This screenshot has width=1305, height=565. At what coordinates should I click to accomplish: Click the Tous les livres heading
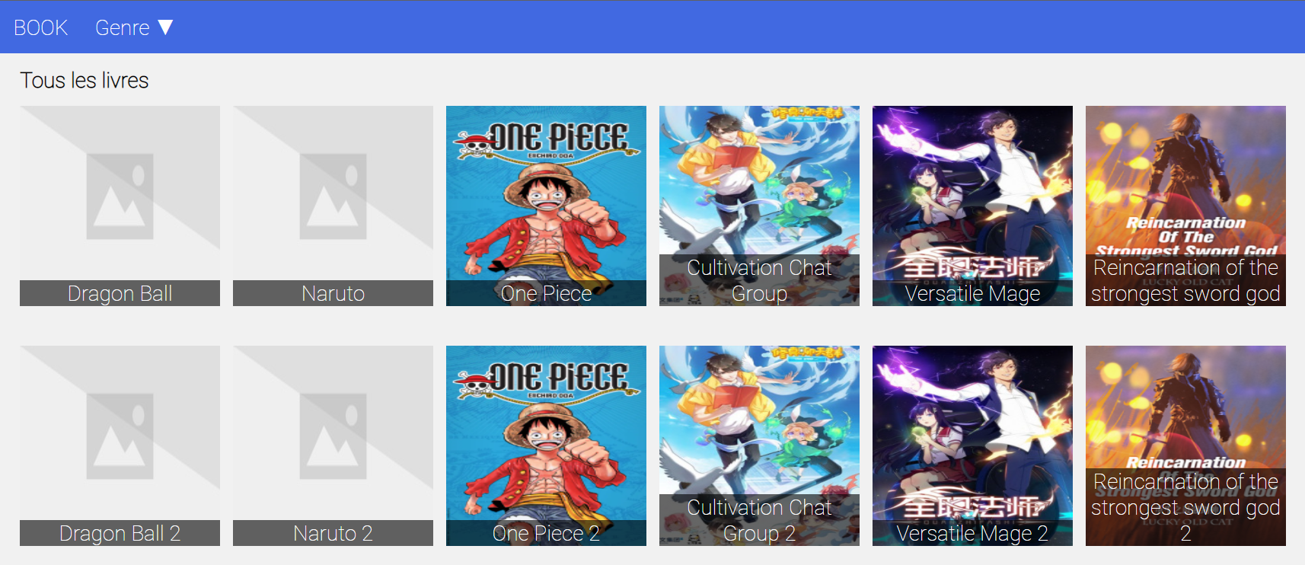85,80
